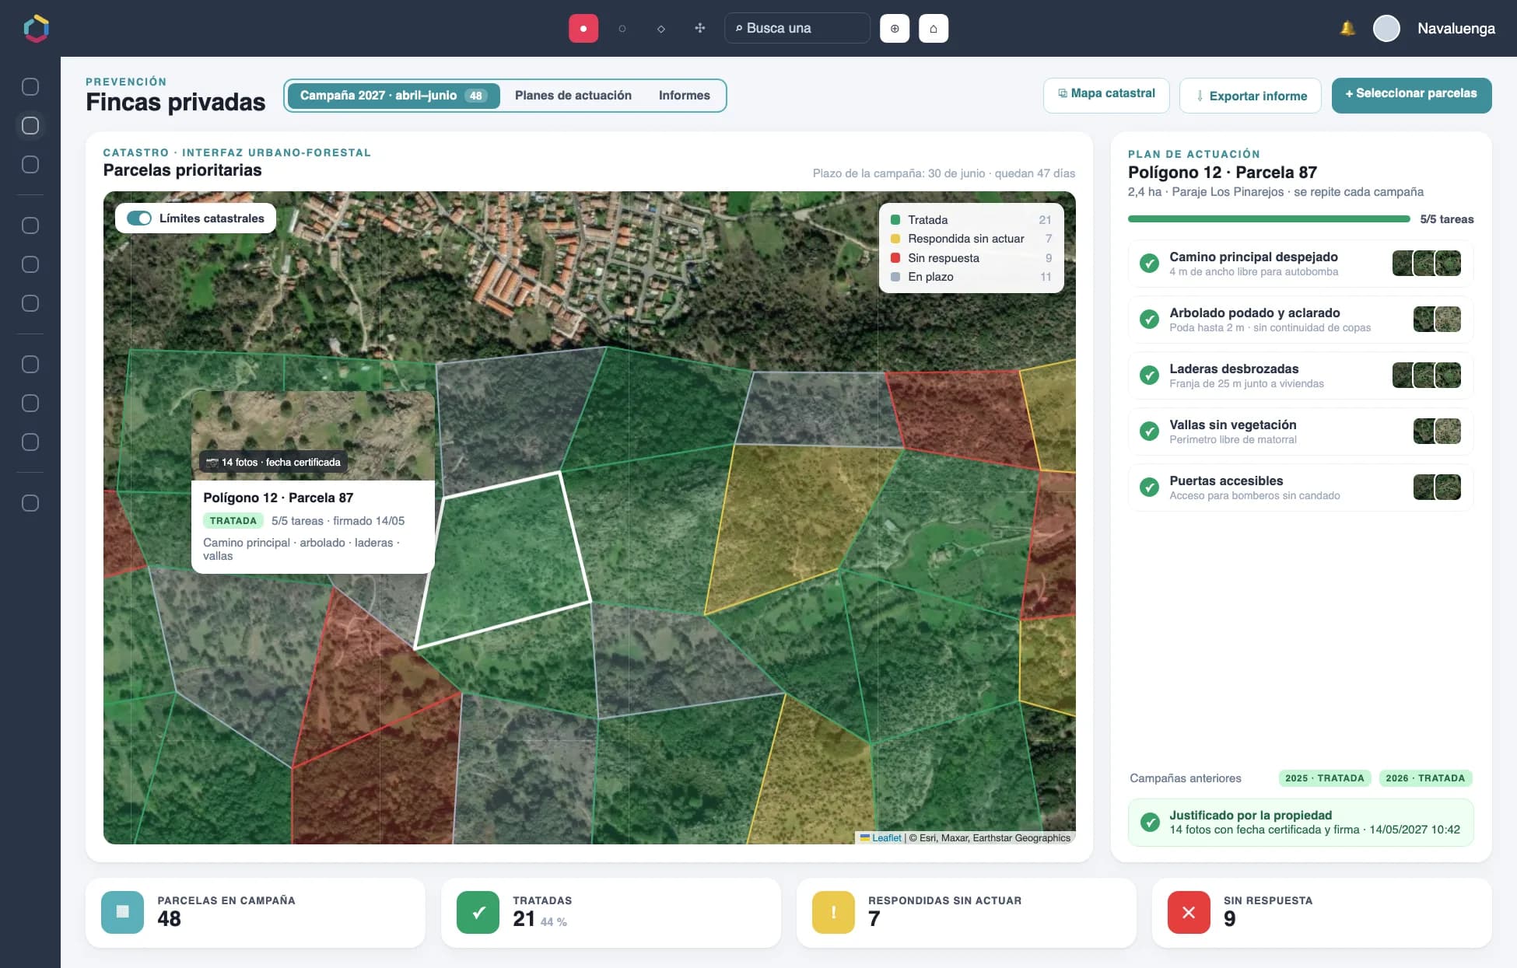The image size is (1517, 968).
Task: Click the hexagon app logo
Action: (x=37, y=29)
